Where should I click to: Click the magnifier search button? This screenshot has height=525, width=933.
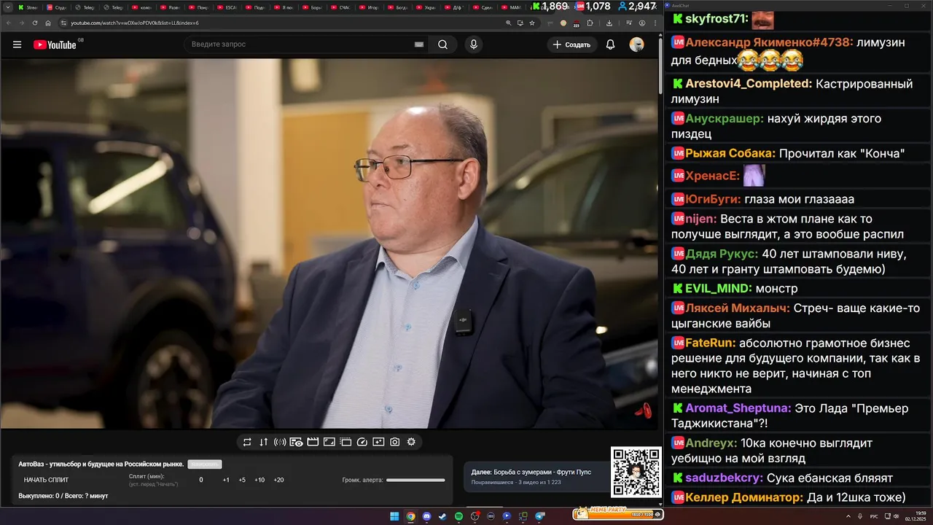click(442, 44)
